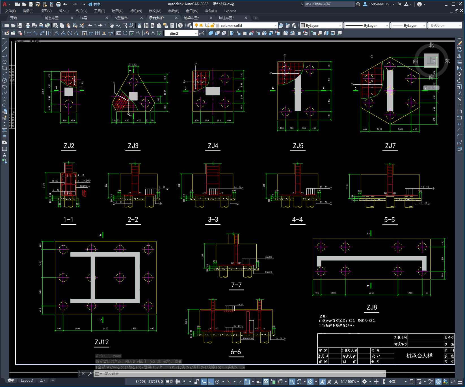
Task: Click the Linear dimension tool
Action: click(x=29, y=33)
